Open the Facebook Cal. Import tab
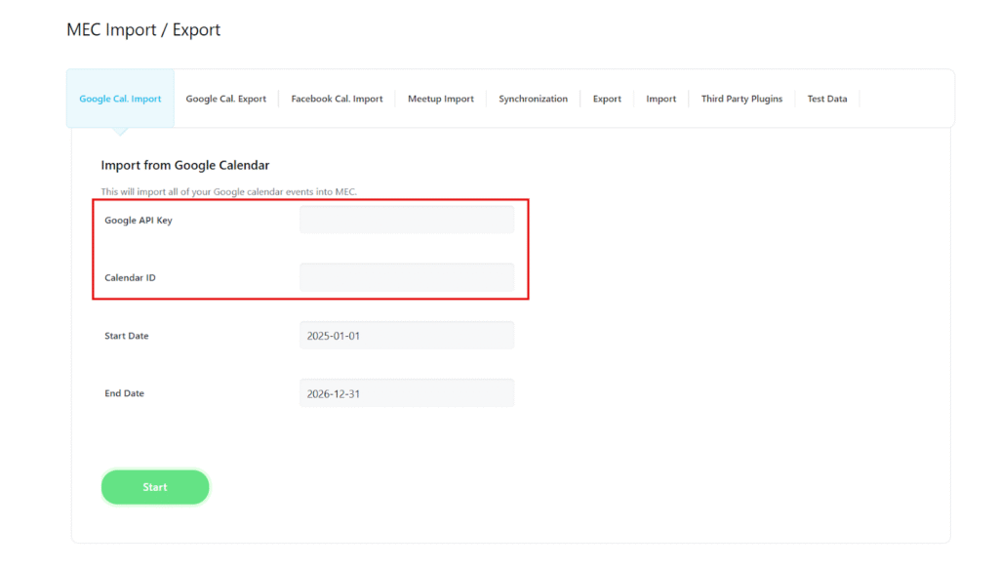This screenshot has height=569, width=999. coord(336,98)
